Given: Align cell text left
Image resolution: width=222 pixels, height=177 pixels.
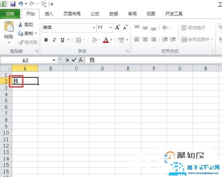Looking at the screenshot, I should [x=137, y=39].
